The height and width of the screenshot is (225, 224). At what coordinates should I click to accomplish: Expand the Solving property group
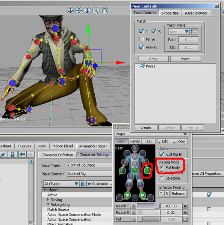pos(48,199)
